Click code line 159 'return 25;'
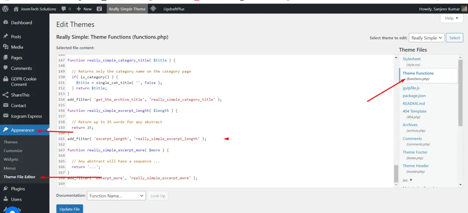Viewport: 468px width, 213px height. point(83,127)
